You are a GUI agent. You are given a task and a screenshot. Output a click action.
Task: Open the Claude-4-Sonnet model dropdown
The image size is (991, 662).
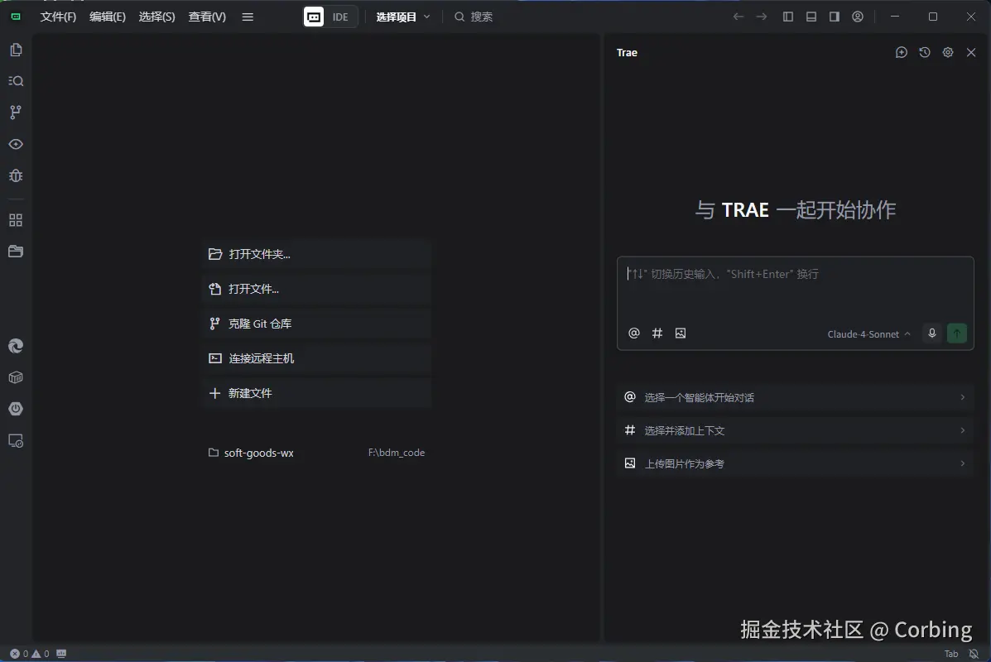(x=869, y=334)
